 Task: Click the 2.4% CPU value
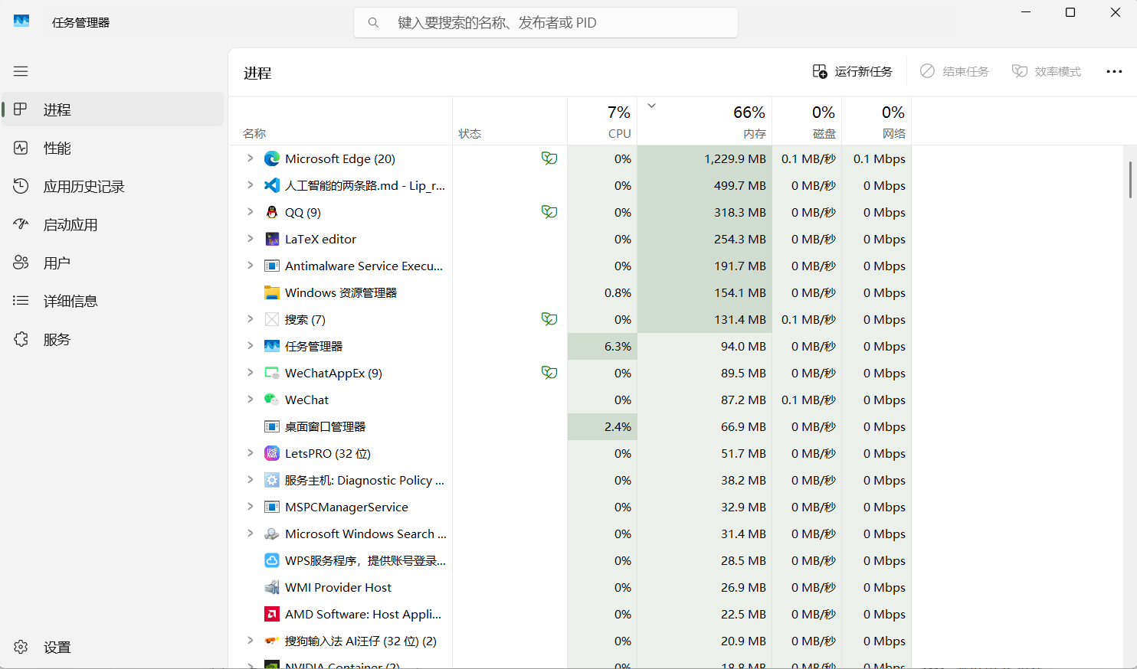point(618,426)
